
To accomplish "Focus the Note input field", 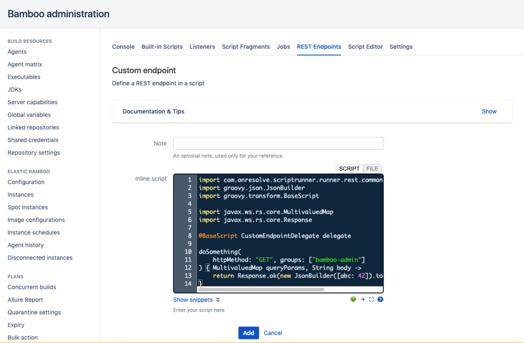I will point(278,143).
